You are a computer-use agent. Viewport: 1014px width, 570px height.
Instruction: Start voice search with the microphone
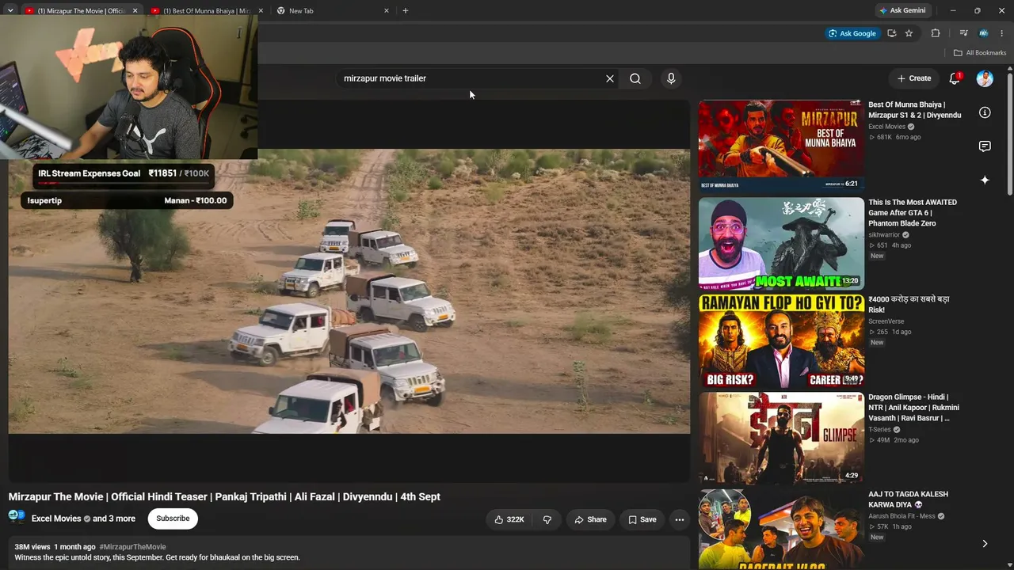[671, 78]
